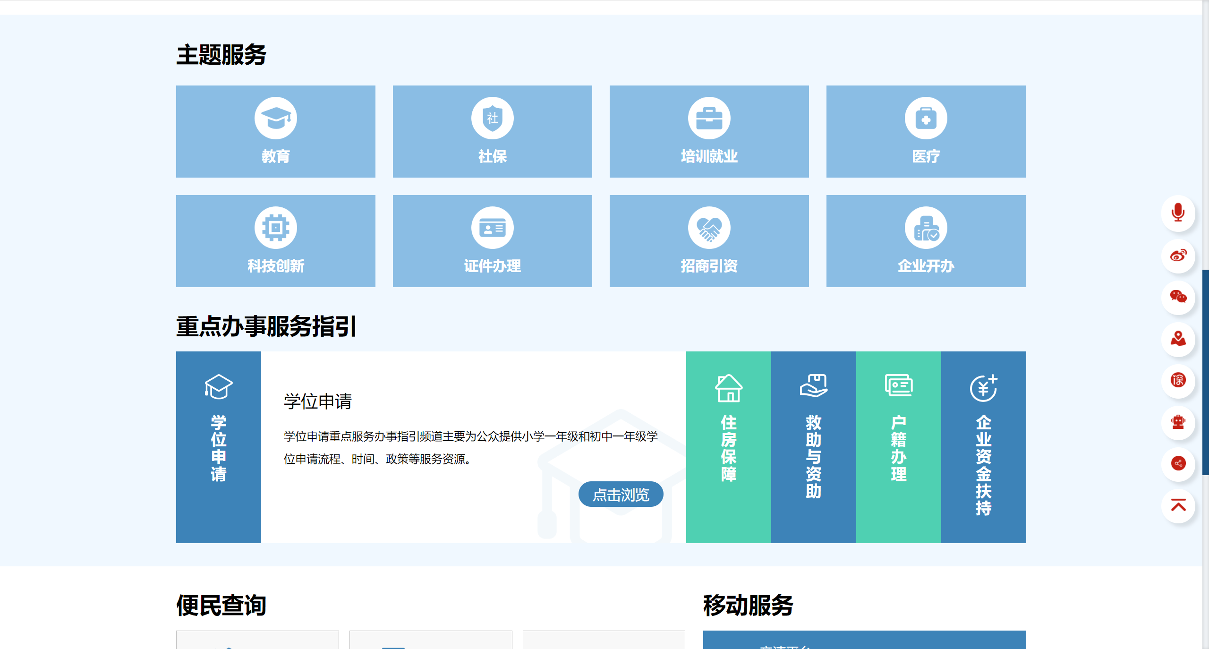Image resolution: width=1209 pixels, height=649 pixels.
Task: Click the back-to-top arrow icon
Action: (1178, 505)
